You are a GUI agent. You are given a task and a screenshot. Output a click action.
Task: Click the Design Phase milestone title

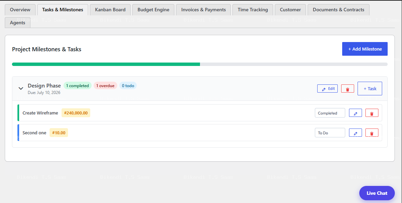click(44, 85)
